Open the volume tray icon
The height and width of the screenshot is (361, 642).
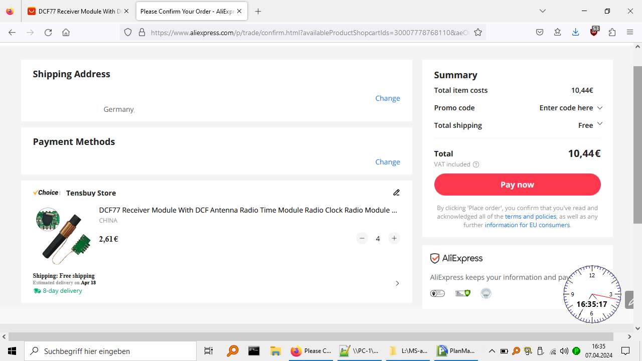coord(564,351)
